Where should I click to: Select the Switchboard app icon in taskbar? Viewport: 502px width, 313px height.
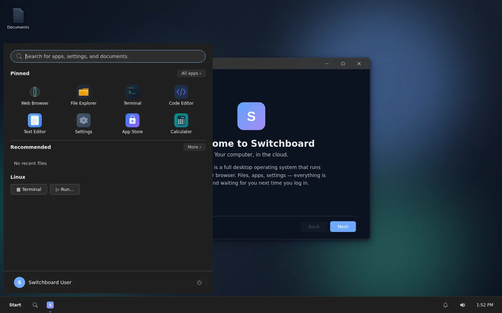click(50, 305)
